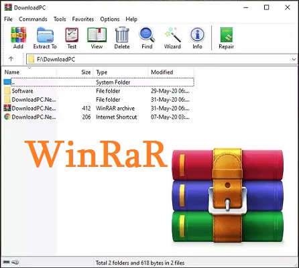This screenshot has width=299, height=268.
Task: Open the Find magnifier tool
Action: tap(147, 38)
